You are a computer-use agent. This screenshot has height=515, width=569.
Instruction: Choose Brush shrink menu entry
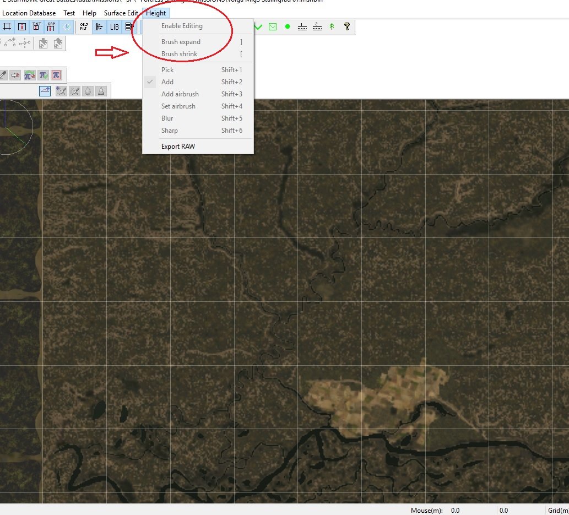[x=198, y=54]
